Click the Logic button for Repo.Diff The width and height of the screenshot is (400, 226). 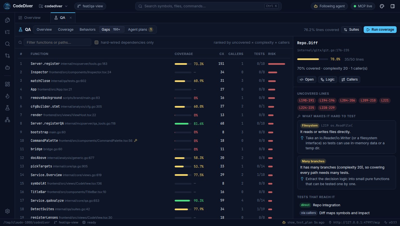[x=327, y=79]
